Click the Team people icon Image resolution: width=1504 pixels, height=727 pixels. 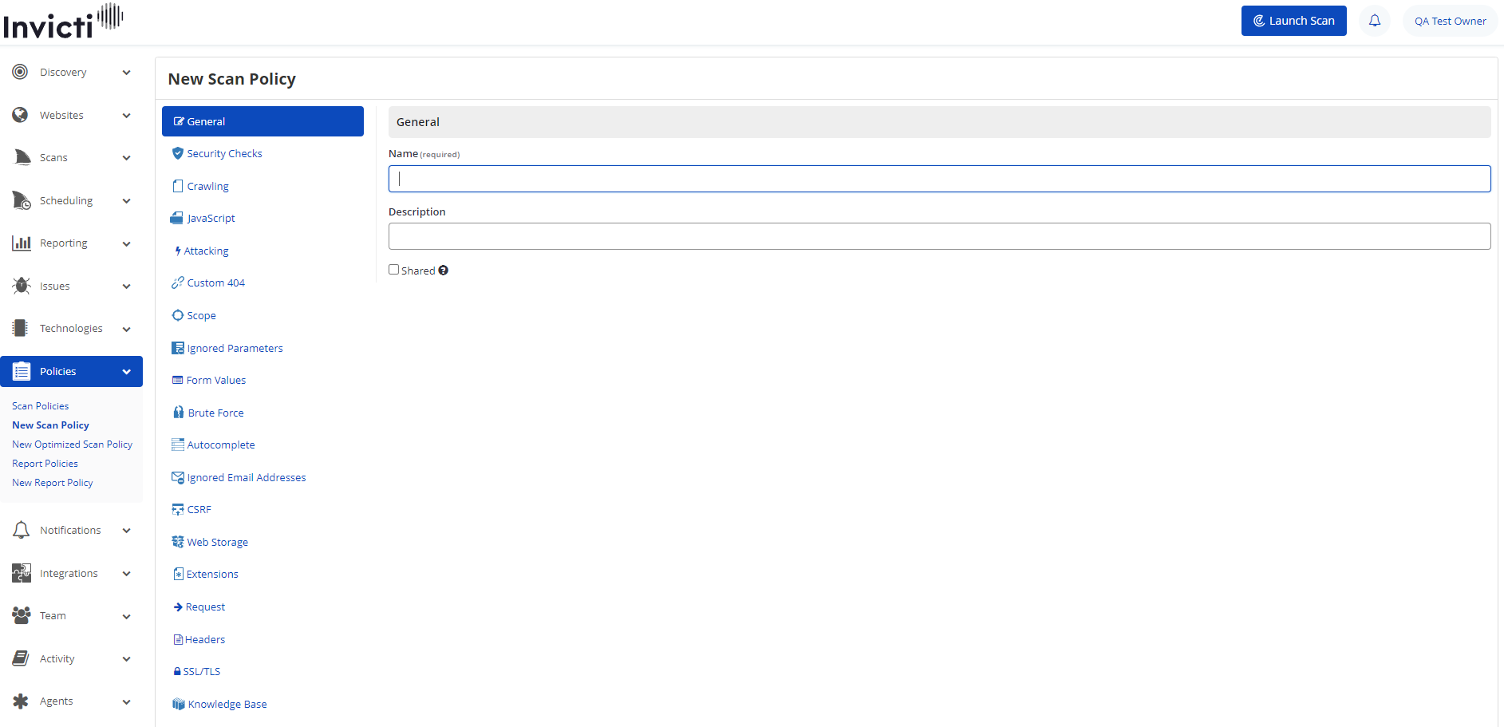[x=22, y=615]
